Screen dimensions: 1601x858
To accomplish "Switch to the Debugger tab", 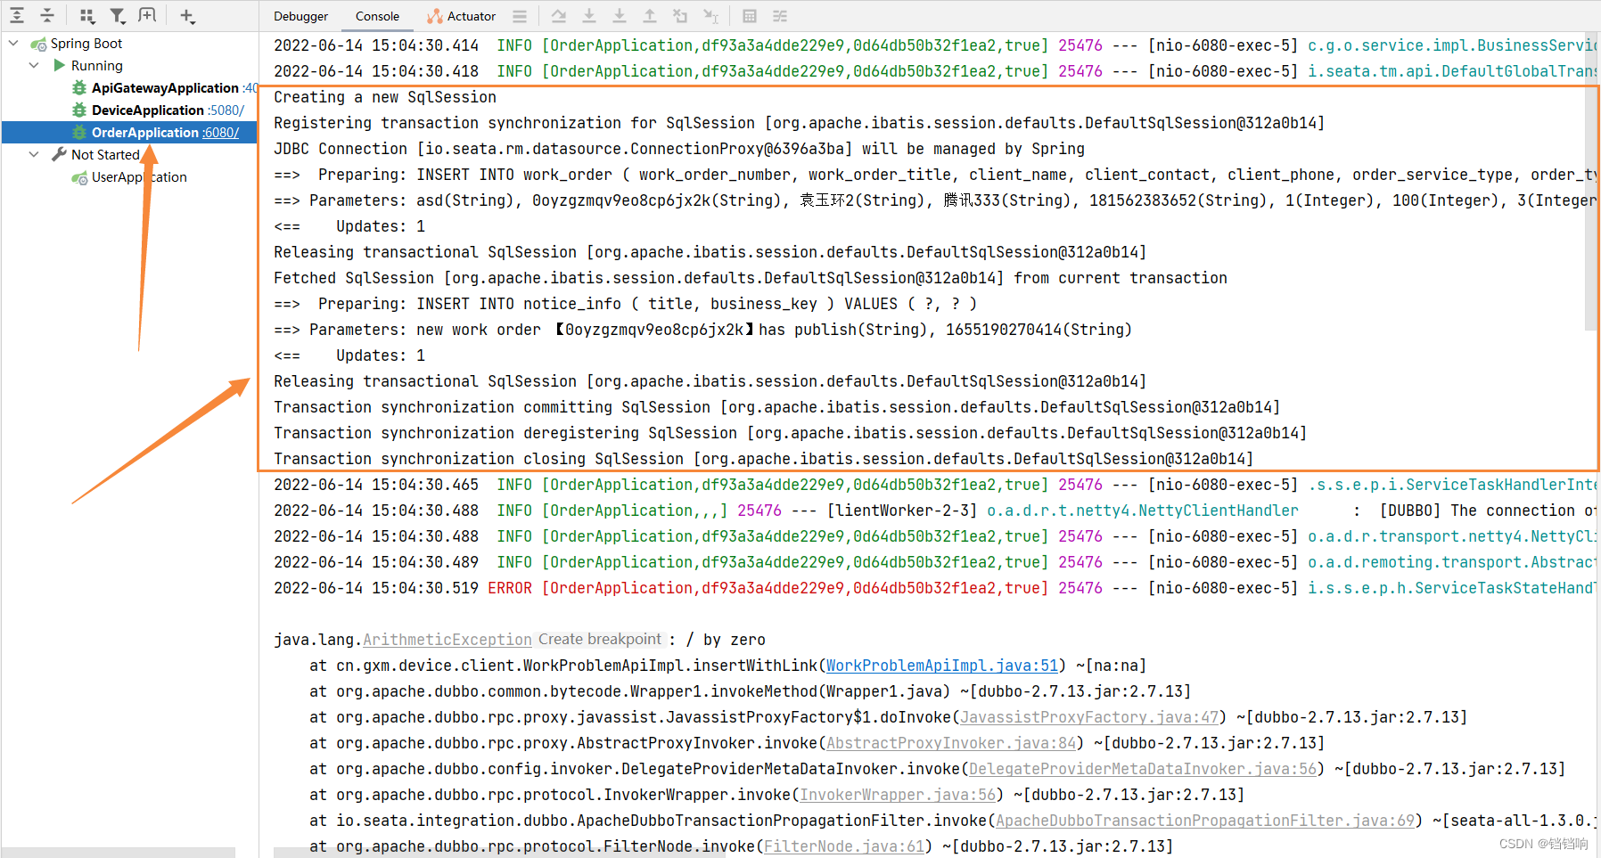I will pyautogui.click(x=300, y=16).
